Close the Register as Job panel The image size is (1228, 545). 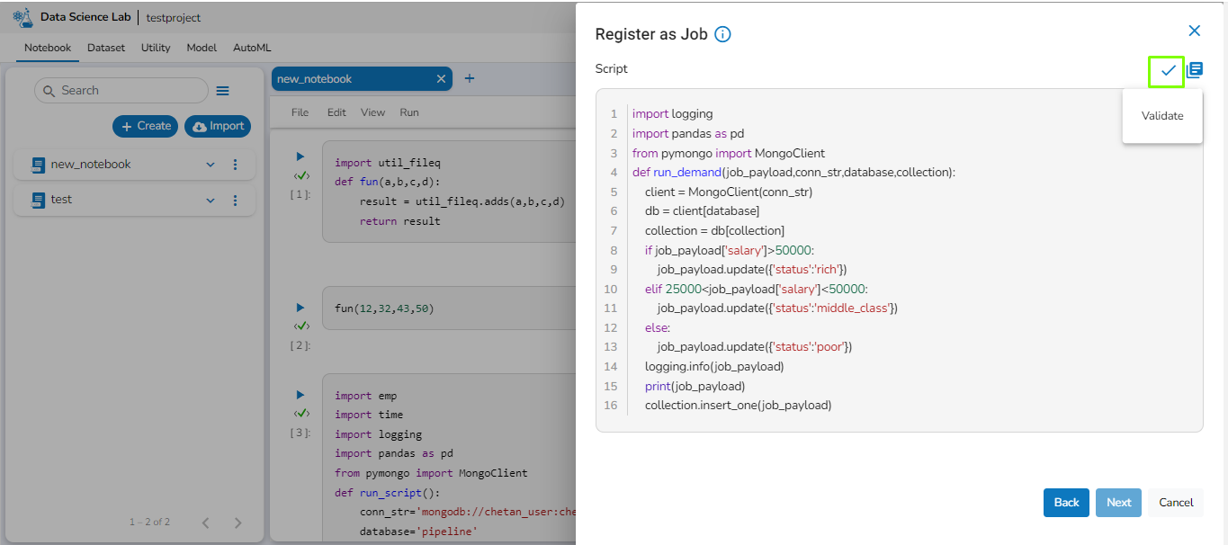coord(1194,31)
